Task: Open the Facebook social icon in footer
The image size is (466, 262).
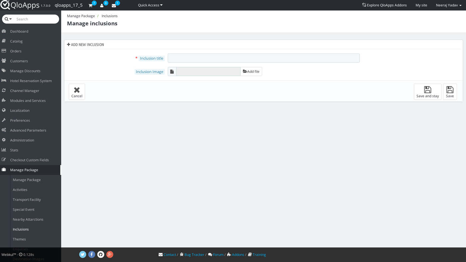Action: tap(92, 254)
